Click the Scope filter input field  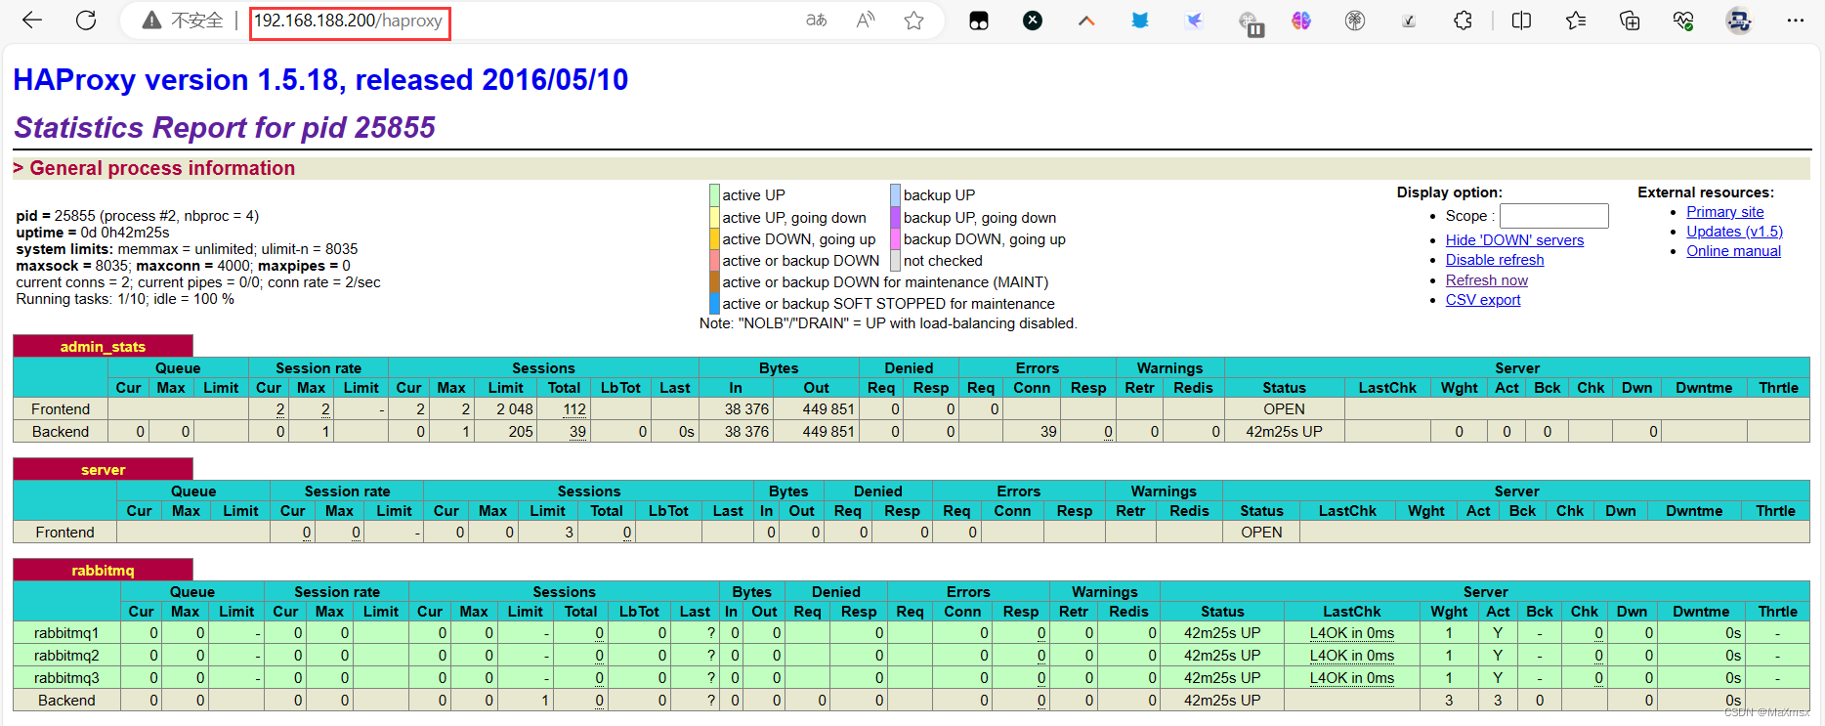tap(1553, 216)
